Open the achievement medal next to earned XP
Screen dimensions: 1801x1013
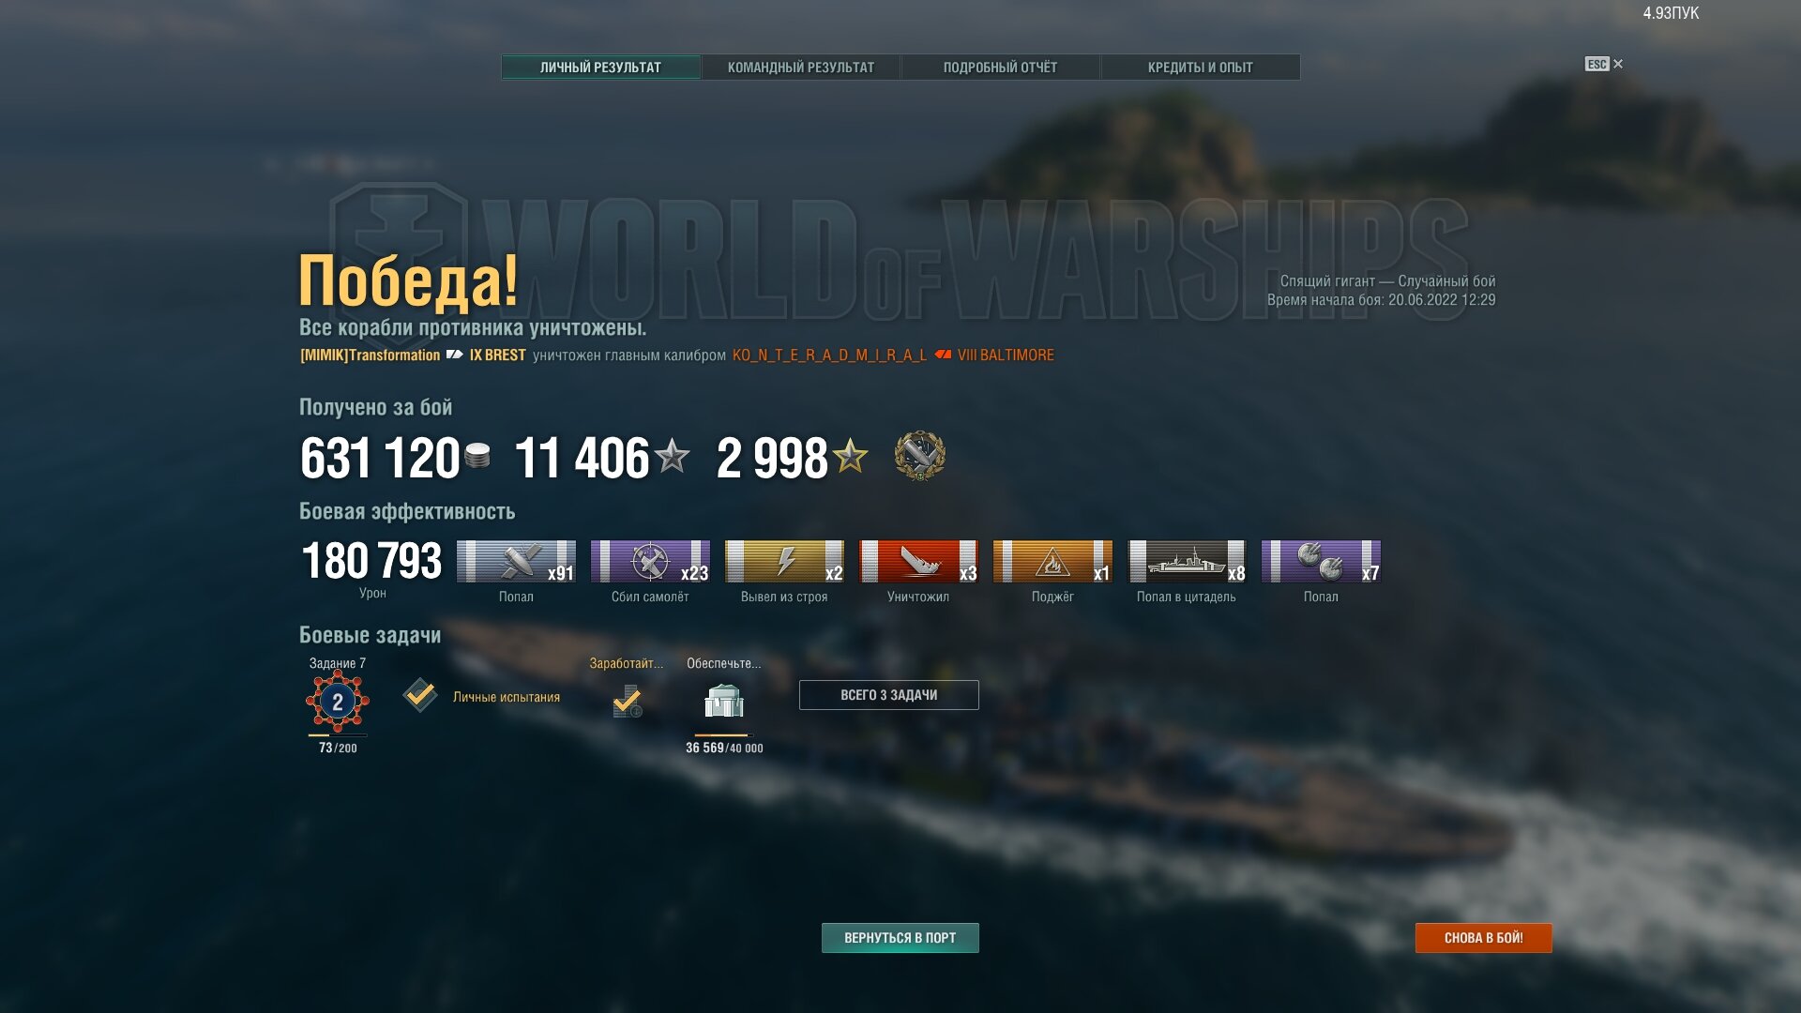tap(919, 456)
